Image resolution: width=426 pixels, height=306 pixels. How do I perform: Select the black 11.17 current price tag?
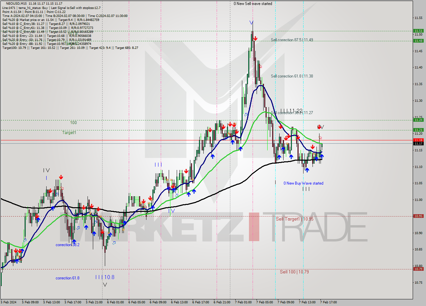pyautogui.click(x=418, y=143)
